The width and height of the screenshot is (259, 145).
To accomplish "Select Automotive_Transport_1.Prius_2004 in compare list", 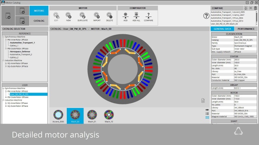I will coord(227,18).
